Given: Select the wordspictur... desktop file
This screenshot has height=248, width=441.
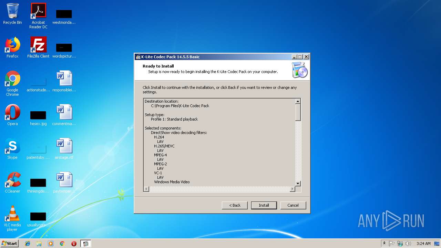Looking at the screenshot, I should [64, 50].
